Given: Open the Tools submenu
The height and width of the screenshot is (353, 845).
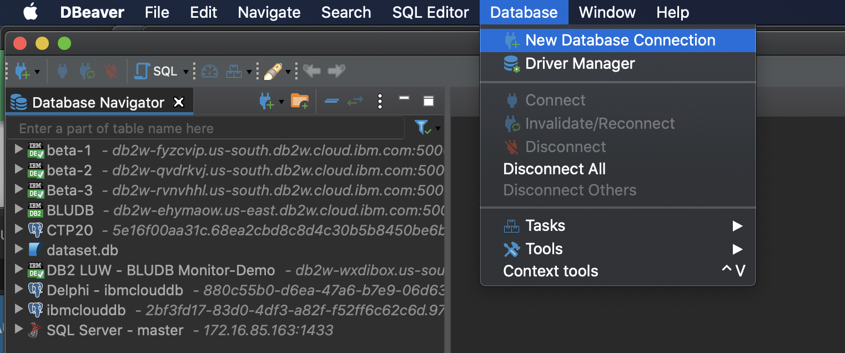Looking at the screenshot, I should 617,249.
